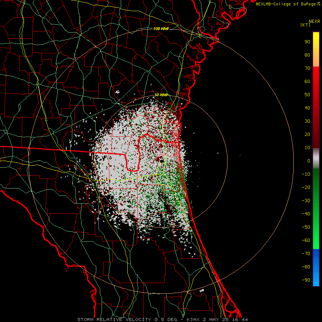Click the 0.5 DEG elevation text
The image size is (322, 322).
(167, 319)
